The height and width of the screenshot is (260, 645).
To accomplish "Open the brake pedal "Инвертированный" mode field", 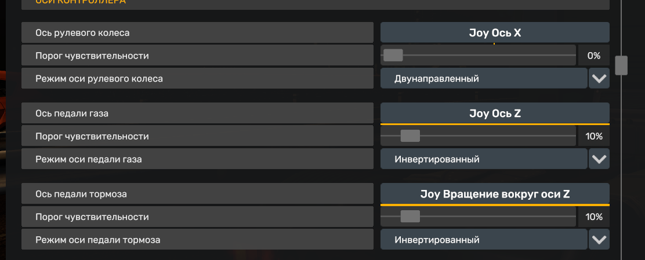I will pyautogui.click(x=484, y=239).
